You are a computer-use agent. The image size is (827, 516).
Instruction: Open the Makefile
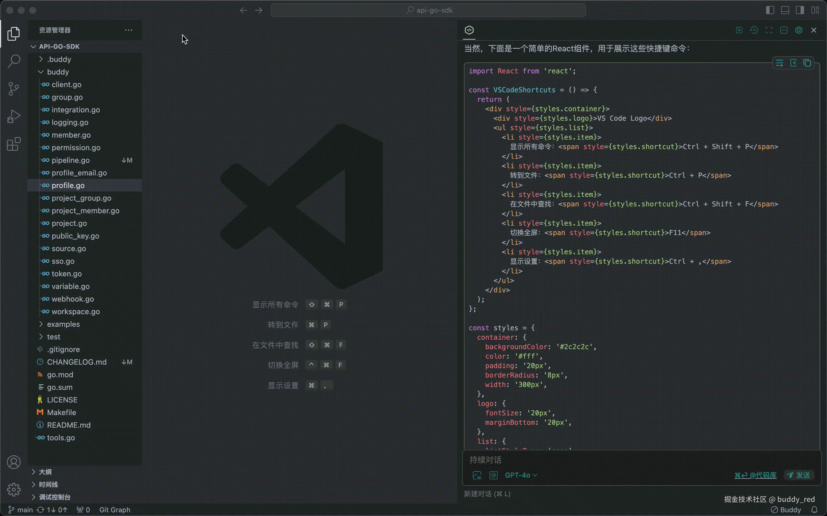coord(85,413)
